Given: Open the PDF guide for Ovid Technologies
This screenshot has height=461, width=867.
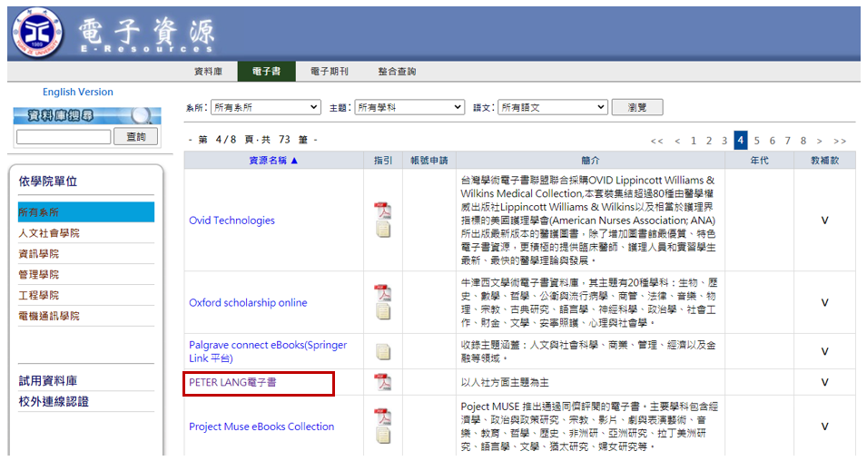Looking at the screenshot, I should (x=382, y=211).
